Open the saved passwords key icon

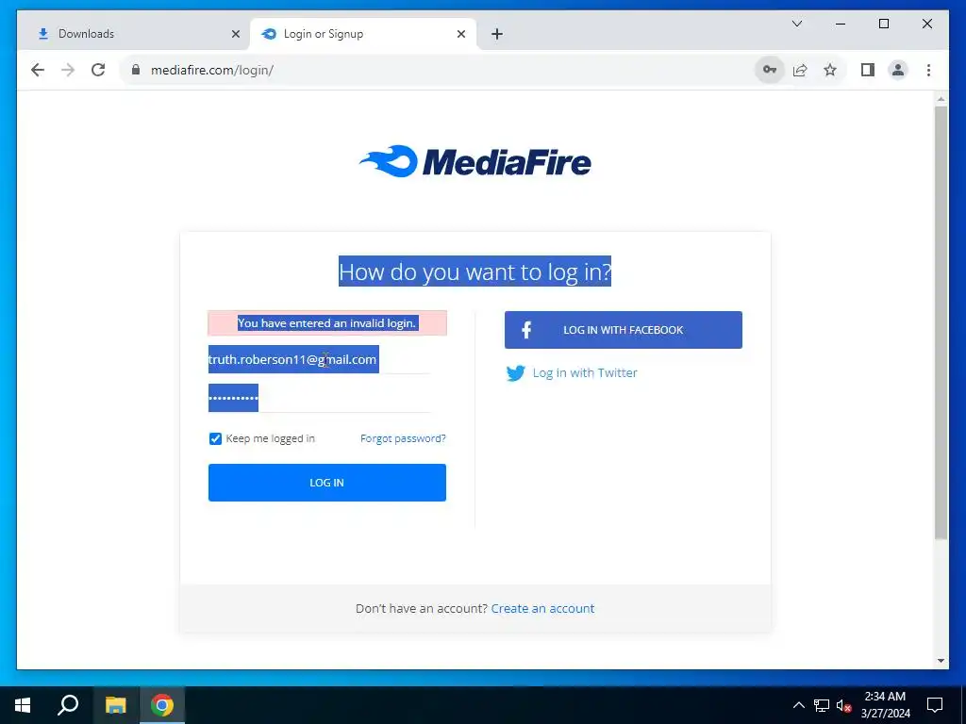coord(770,70)
